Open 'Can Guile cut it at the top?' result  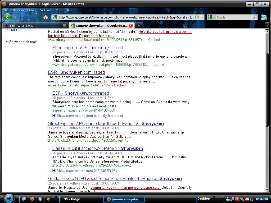(x=98, y=149)
